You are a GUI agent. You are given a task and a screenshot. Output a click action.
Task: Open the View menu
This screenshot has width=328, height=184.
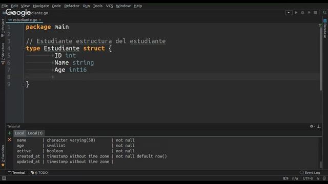pyautogui.click(x=25, y=6)
